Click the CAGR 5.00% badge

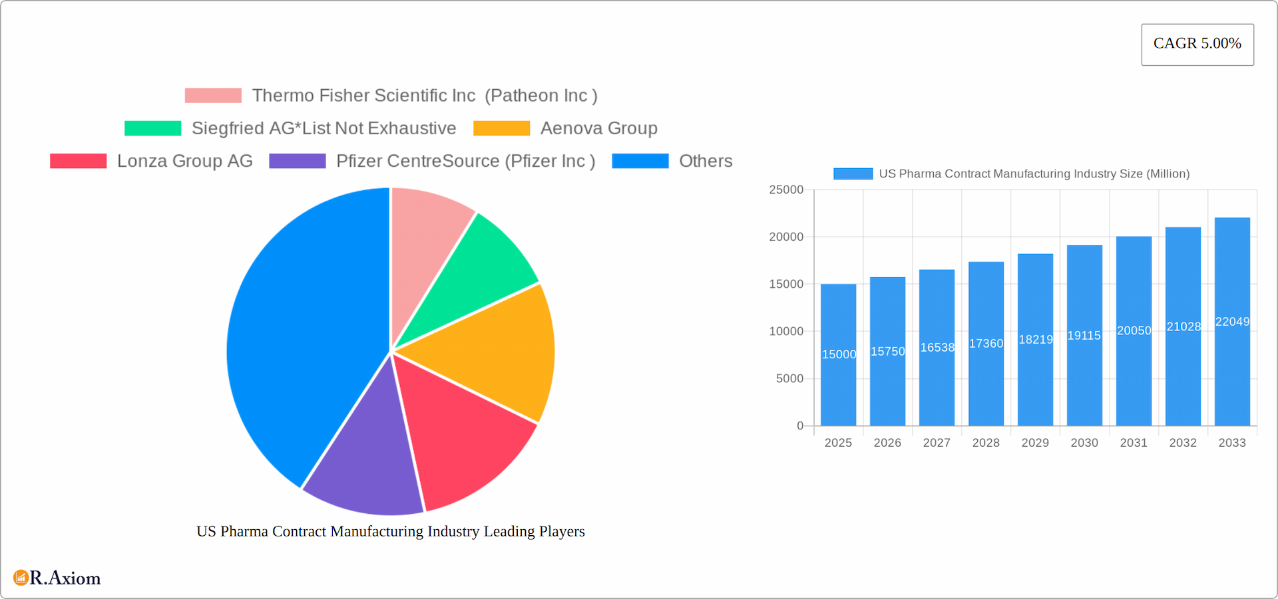pyautogui.click(x=1197, y=44)
